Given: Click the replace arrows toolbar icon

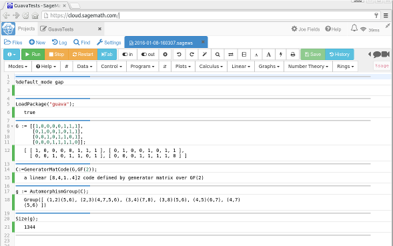Looking at the screenshot, I should (231, 55).
